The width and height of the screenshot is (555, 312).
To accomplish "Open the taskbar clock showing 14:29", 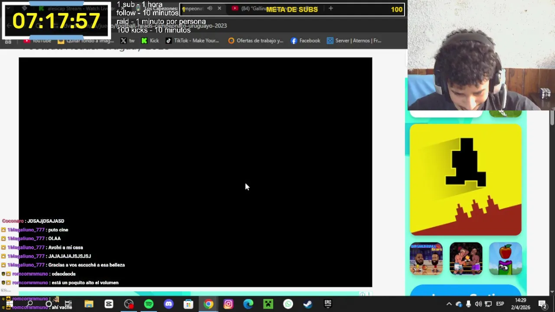I will click(521, 304).
